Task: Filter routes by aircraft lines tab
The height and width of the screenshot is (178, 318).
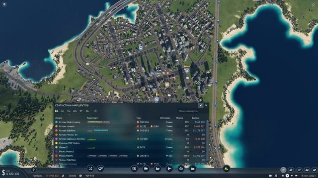Action: click(81, 111)
